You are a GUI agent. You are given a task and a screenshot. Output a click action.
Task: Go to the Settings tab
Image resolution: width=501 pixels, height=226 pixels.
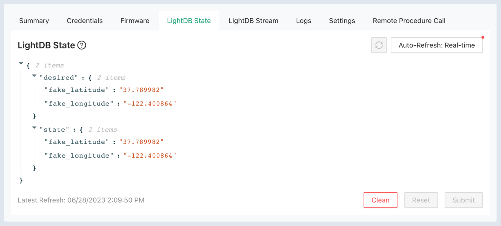(x=342, y=20)
